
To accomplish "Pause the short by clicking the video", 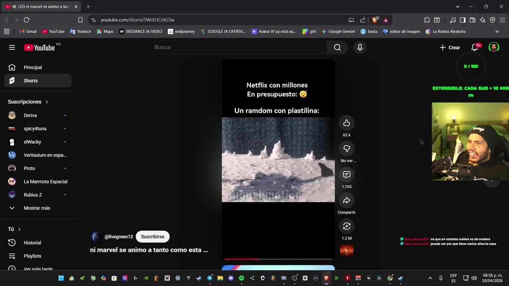I will coord(278,160).
